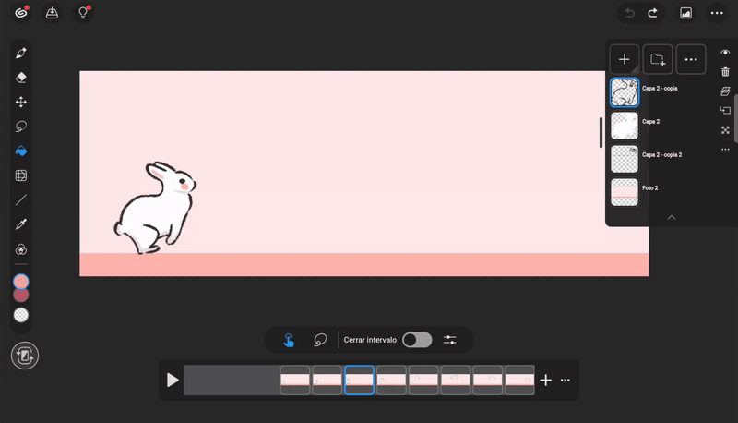This screenshot has height=423, width=738.
Task: Select the straight line ruler tool
Action: (20, 200)
